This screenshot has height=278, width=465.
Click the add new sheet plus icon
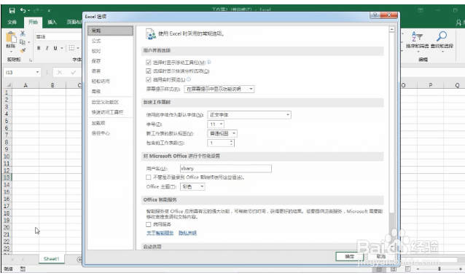point(79,259)
